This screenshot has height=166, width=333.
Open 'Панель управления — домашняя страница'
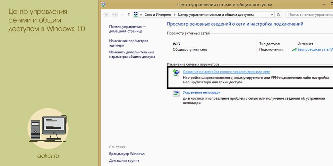click(128, 29)
